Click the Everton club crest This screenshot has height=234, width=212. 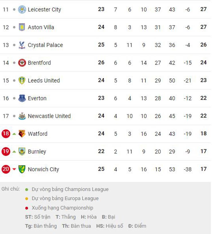[22, 98]
